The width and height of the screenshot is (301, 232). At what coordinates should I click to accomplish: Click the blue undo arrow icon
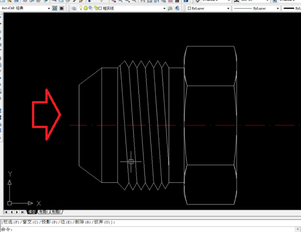(89, 1)
